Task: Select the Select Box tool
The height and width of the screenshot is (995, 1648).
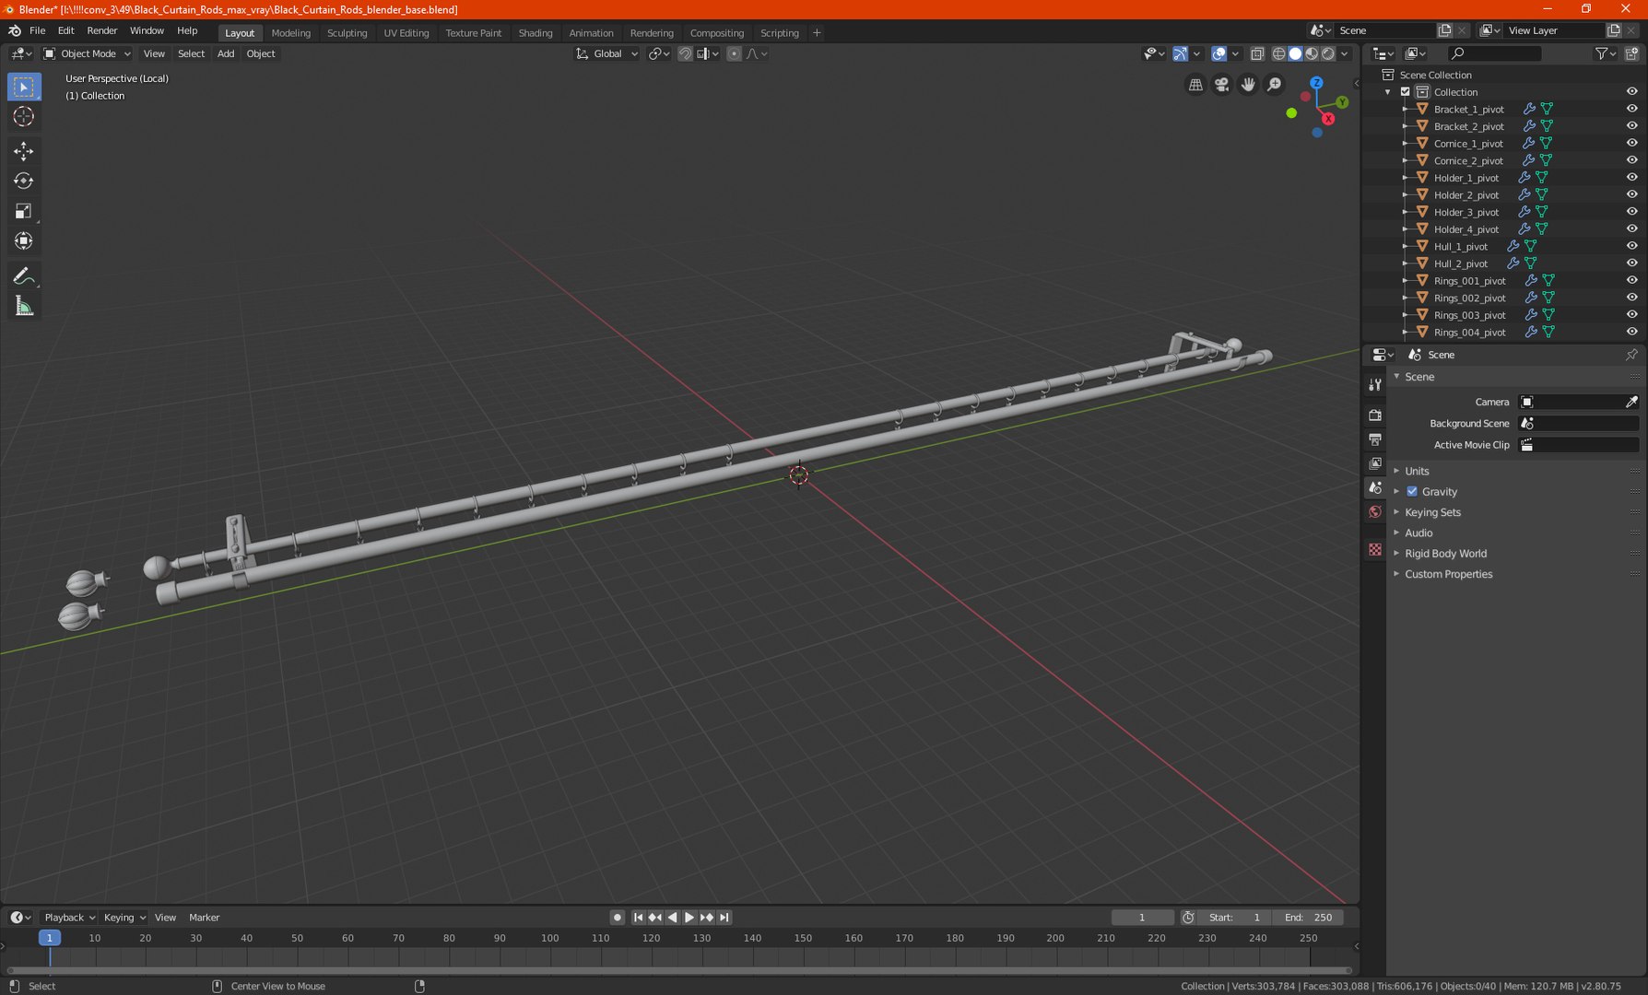Action: tap(24, 87)
